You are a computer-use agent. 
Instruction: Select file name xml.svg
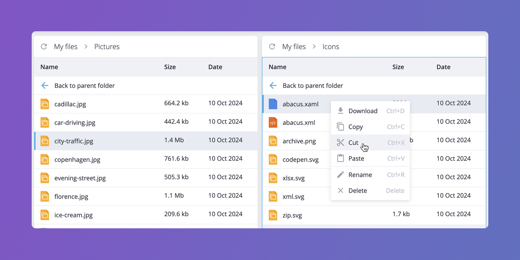(293, 196)
